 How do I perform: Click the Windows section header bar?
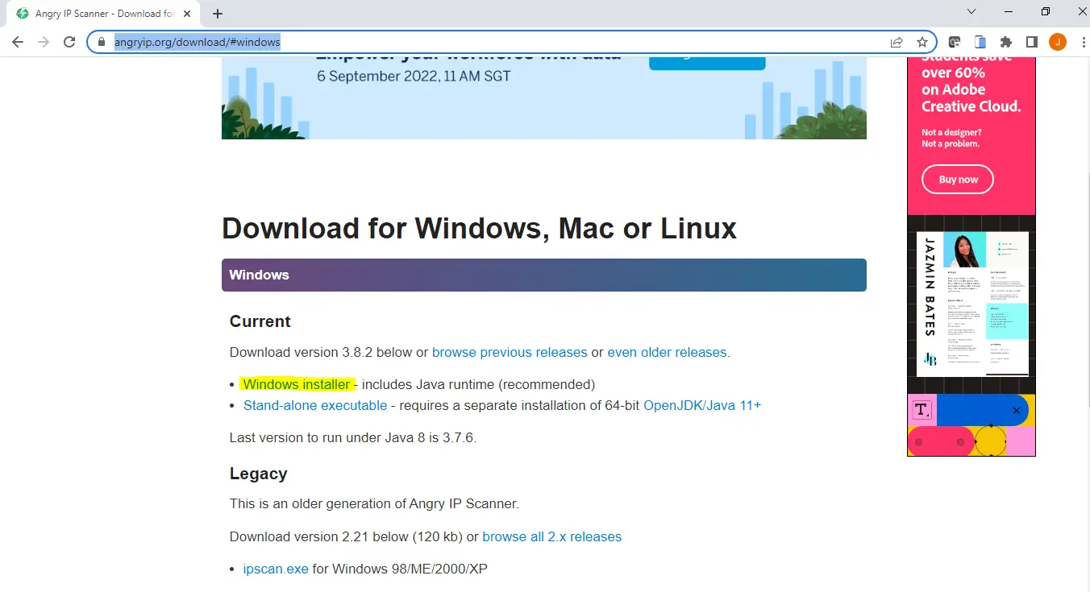(x=544, y=275)
